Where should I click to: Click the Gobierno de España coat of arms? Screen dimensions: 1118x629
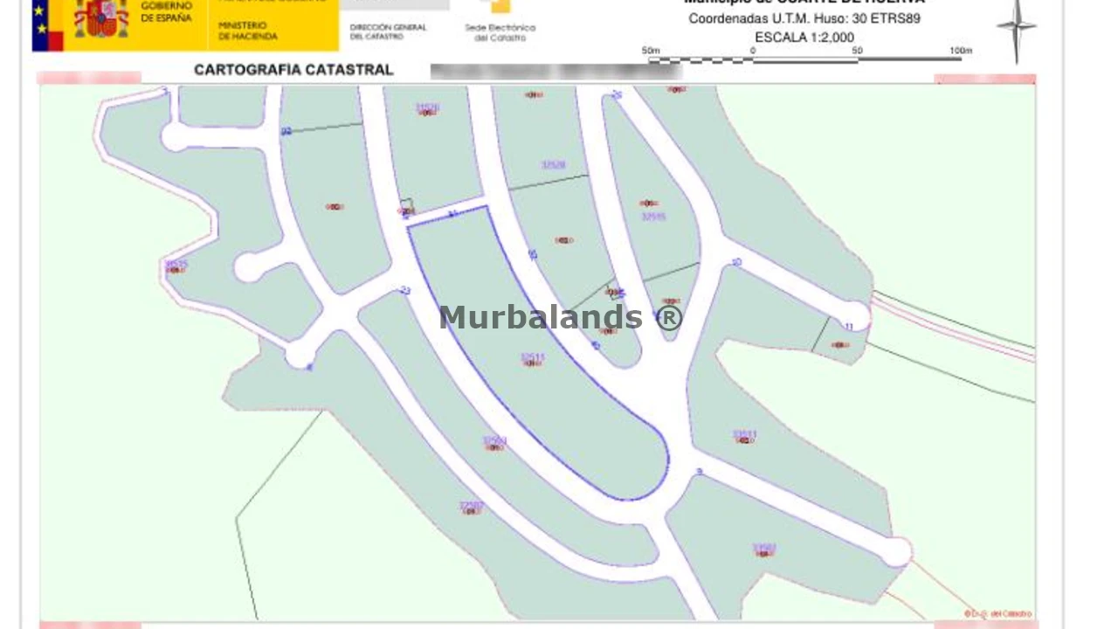point(101,19)
